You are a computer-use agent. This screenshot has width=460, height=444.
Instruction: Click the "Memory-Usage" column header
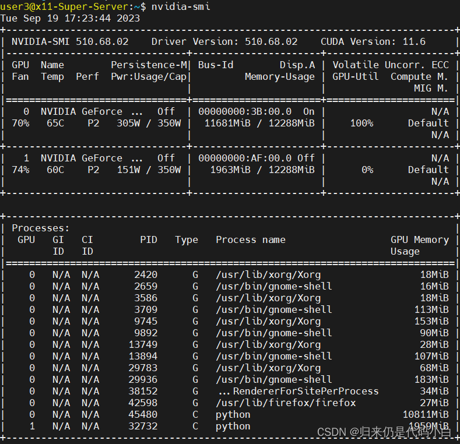(280, 77)
